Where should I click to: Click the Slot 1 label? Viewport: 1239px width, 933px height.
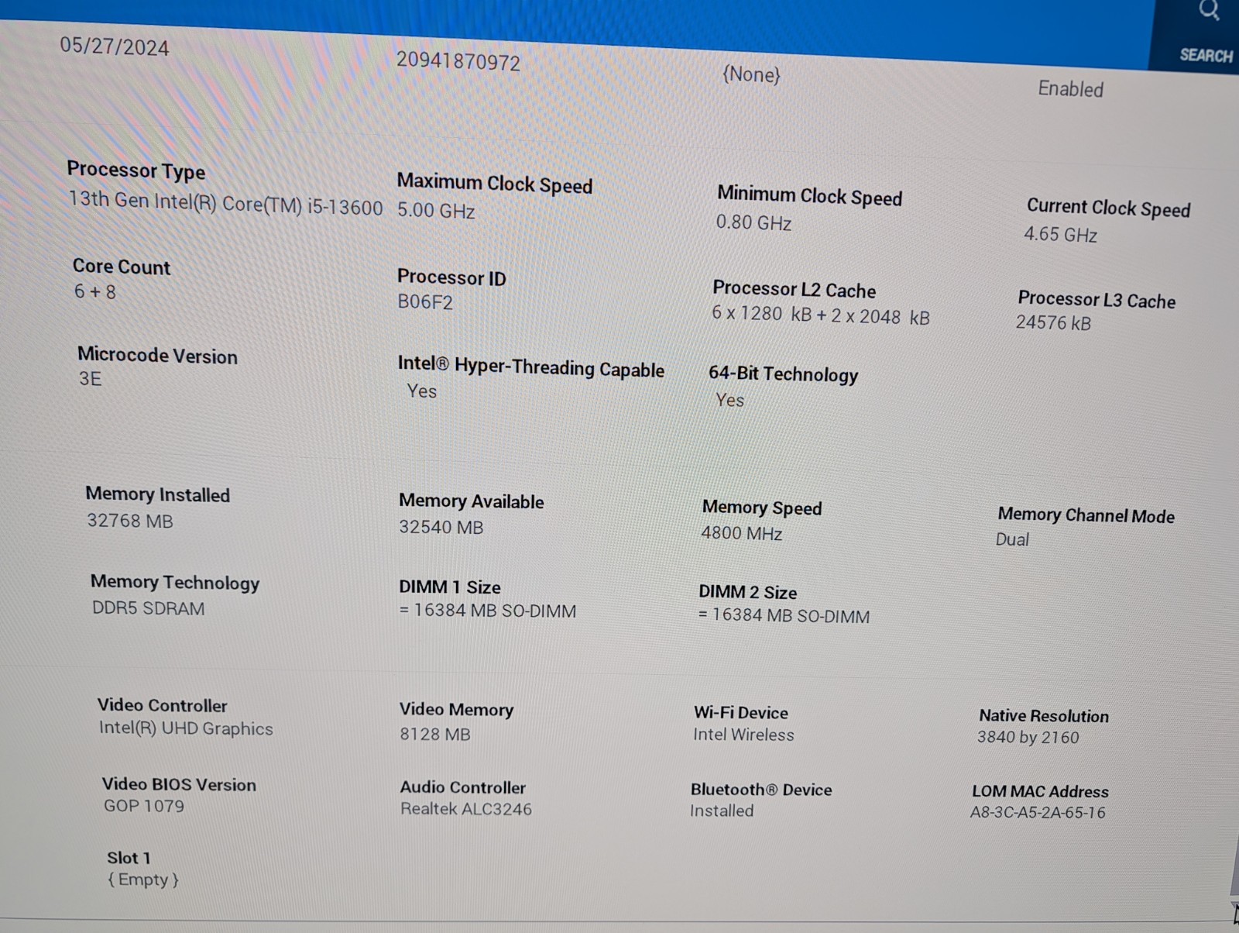(129, 858)
